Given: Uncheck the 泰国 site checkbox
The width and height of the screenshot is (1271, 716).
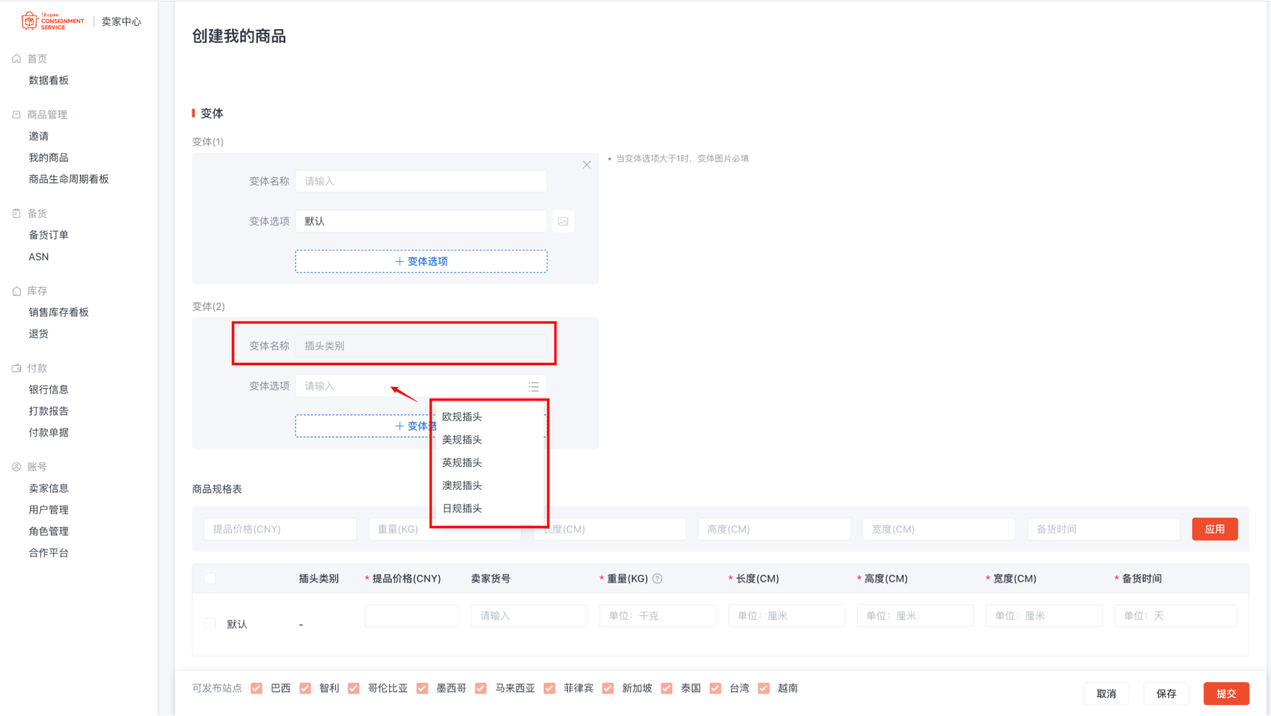Looking at the screenshot, I should (667, 689).
